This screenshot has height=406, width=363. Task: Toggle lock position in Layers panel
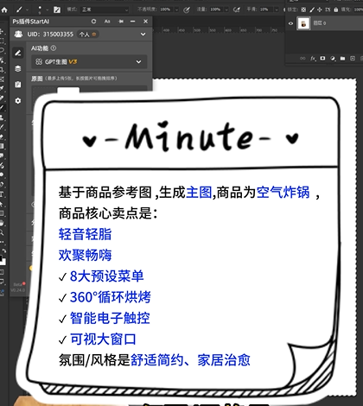(x=320, y=10)
